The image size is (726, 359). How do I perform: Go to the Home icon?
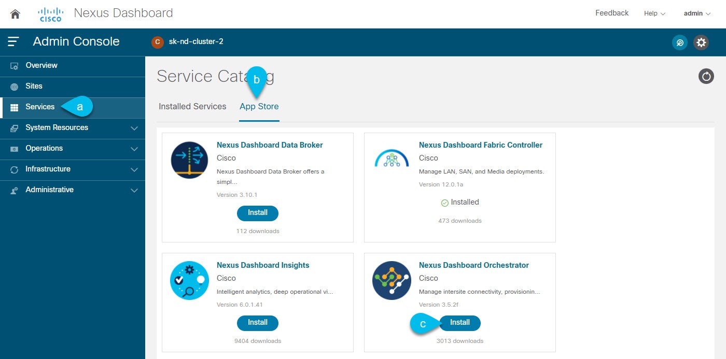(15, 14)
